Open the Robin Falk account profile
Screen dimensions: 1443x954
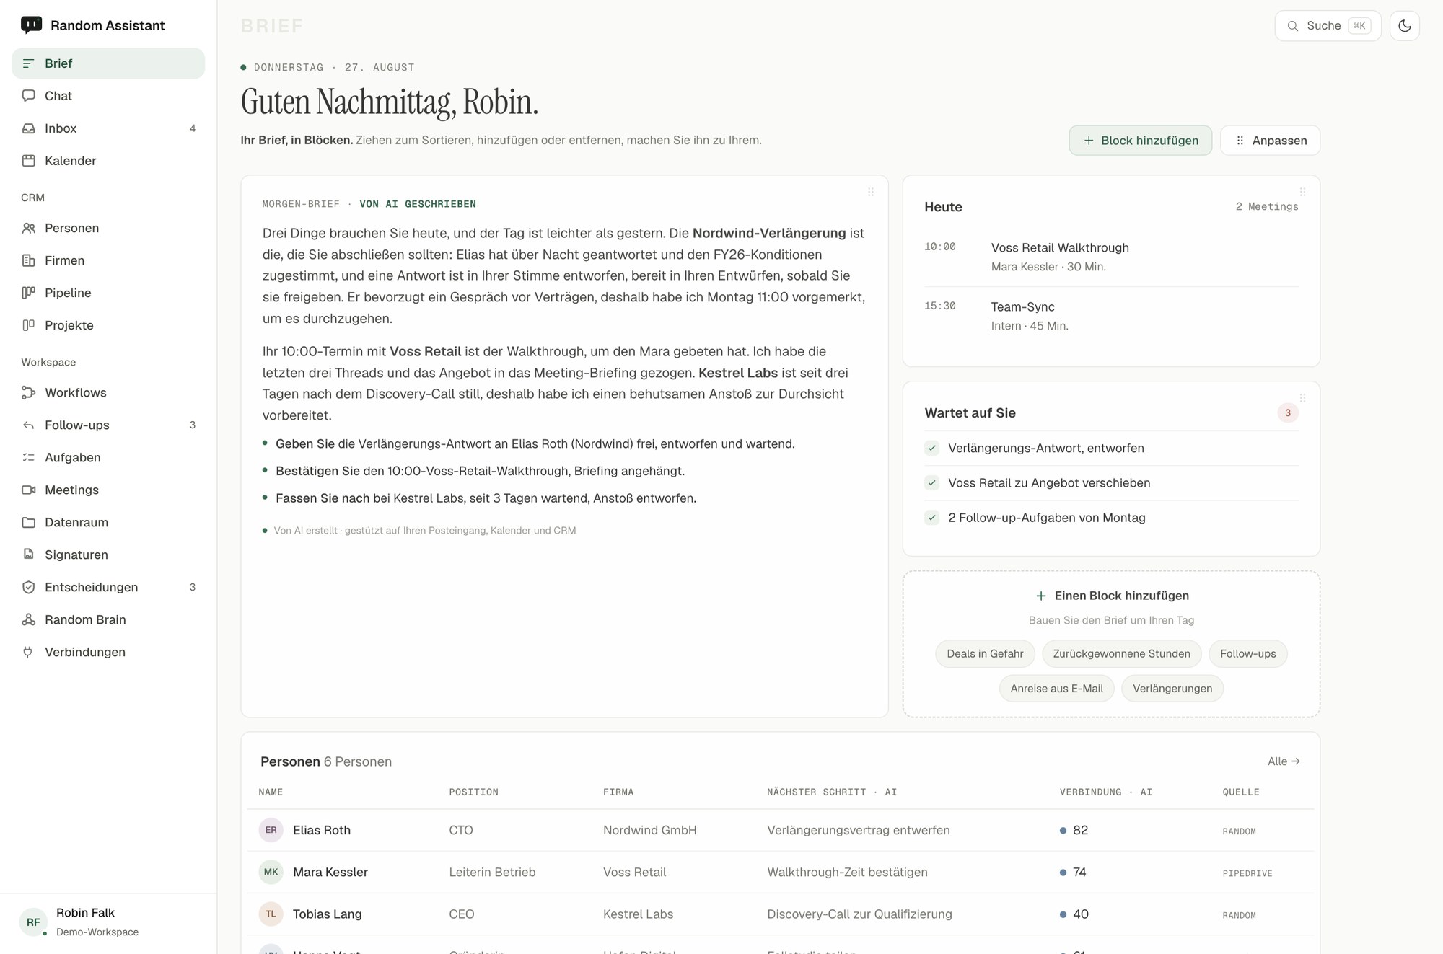click(108, 922)
